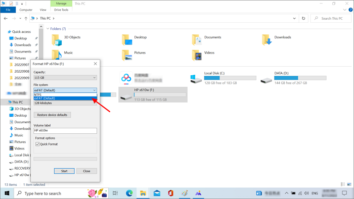354x199 pixels.
Task: Toggle the Quick Format checkbox
Action: 37,144
